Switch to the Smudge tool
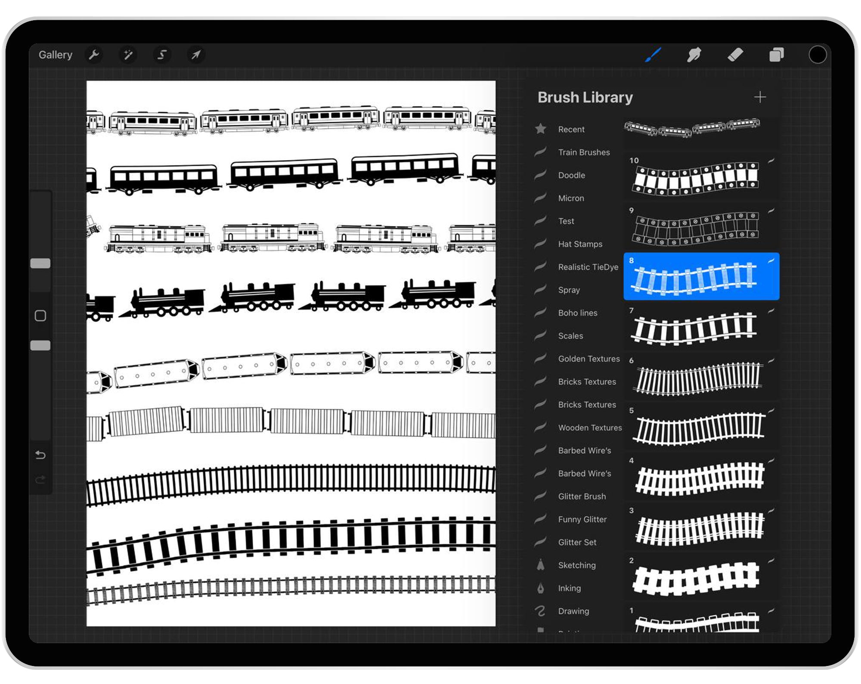861x684 pixels. (x=694, y=55)
